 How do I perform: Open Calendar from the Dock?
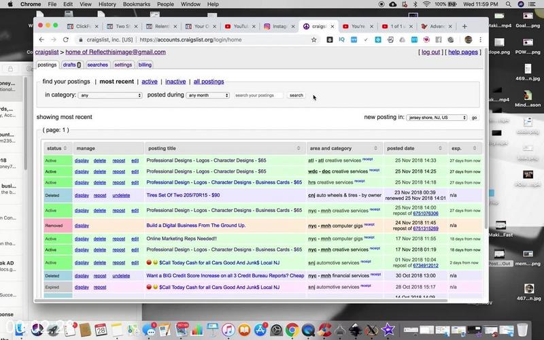coord(101,329)
